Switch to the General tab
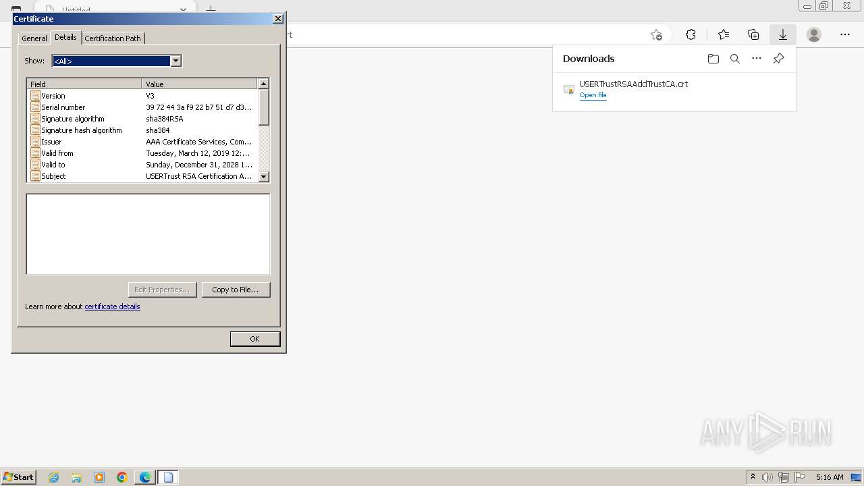The width and height of the screenshot is (864, 486). pos(34,38)
